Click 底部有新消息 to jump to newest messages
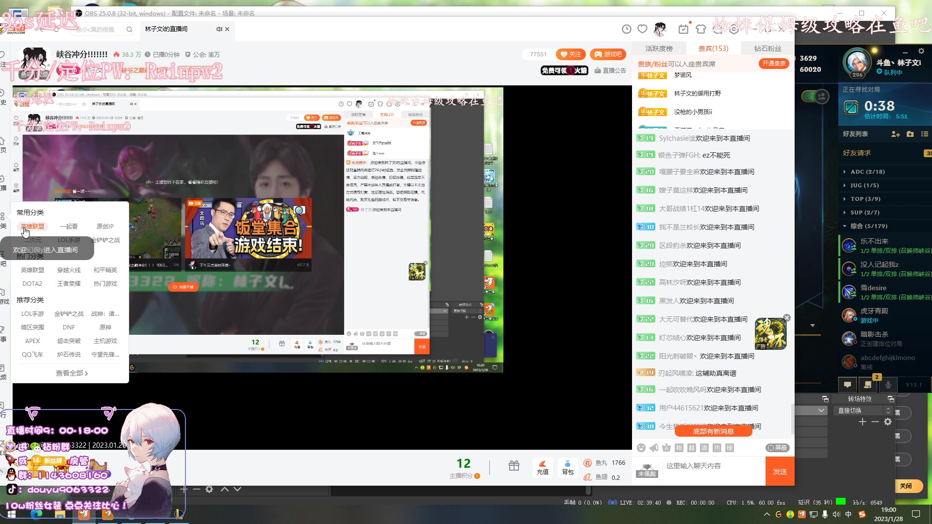This screenshot has height=524, width=932. pyautogui.click(x=713, y=431)
